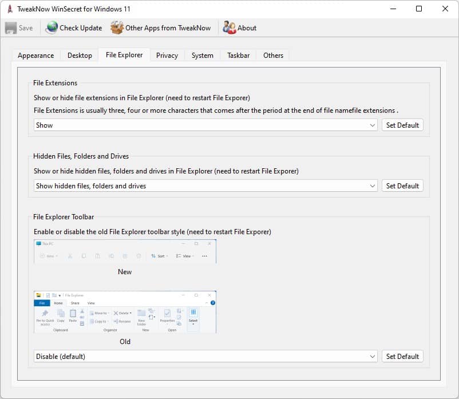Select the File Explorer tab
Screen dimensions: 459x399
click(x=124, y=55)
